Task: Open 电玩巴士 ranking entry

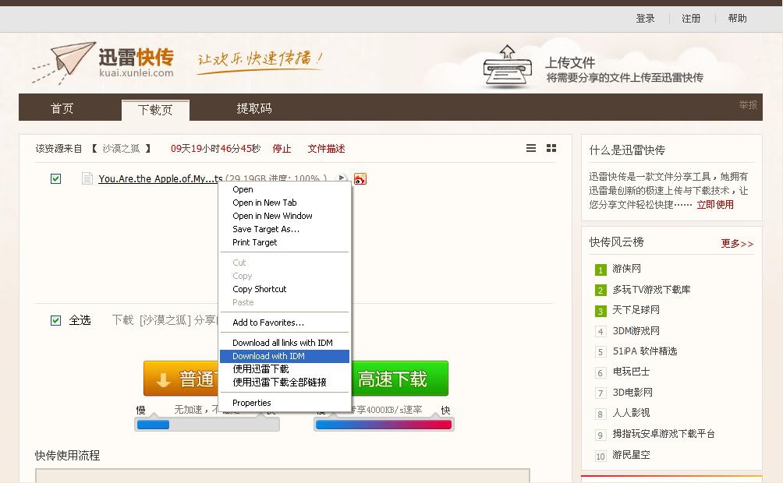Action: [x=631, y=372]
